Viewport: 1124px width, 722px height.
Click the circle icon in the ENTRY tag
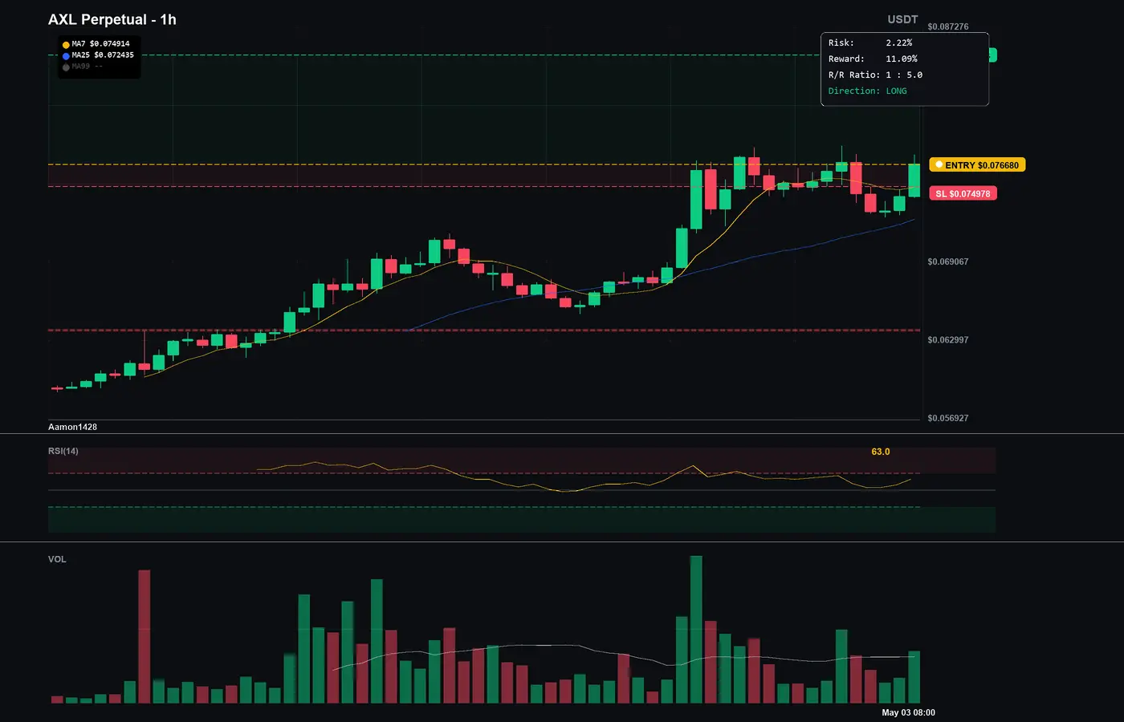[x=939, y=164]
